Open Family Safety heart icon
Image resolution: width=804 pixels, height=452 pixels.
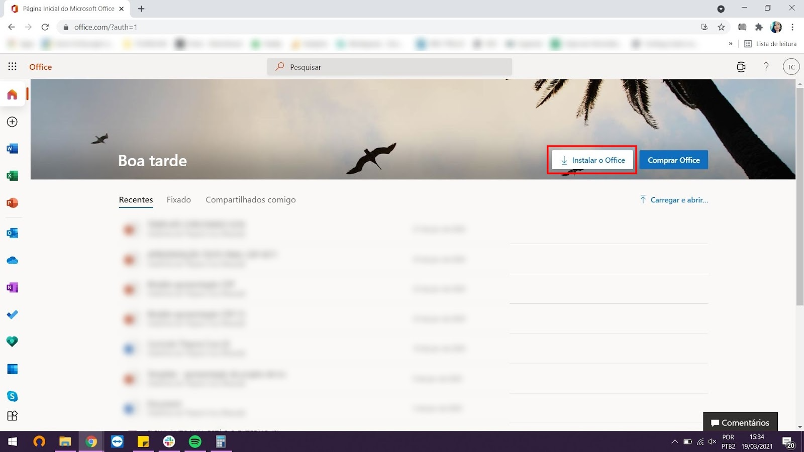13,342
